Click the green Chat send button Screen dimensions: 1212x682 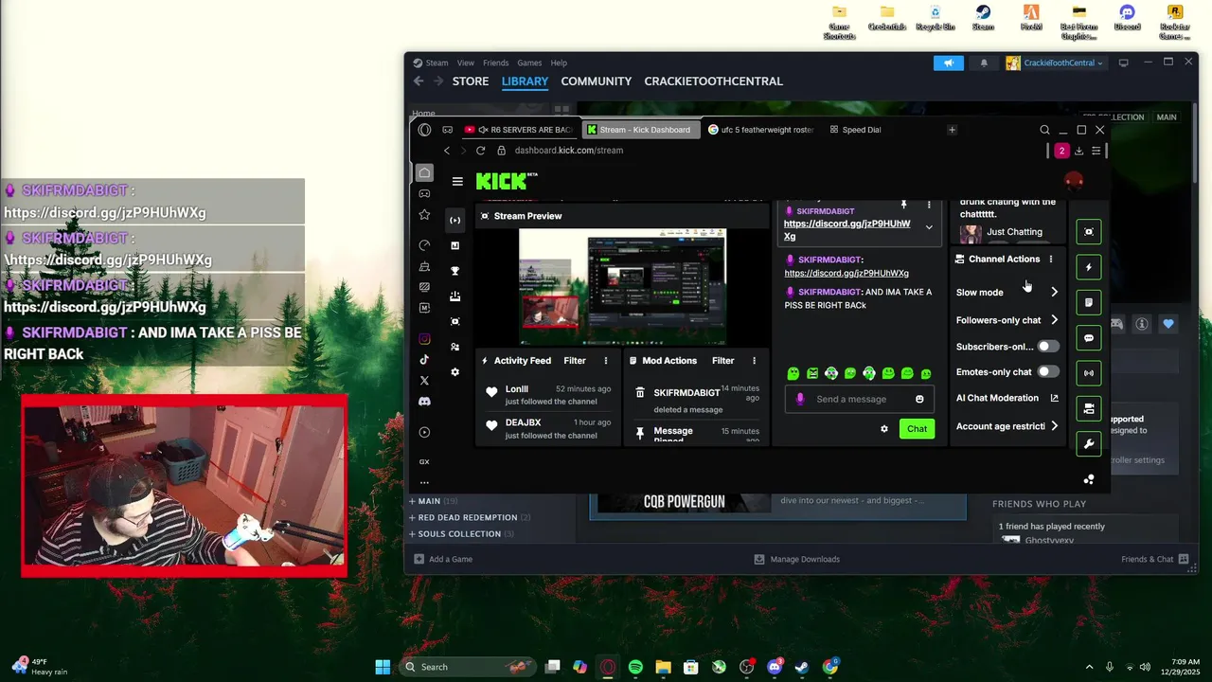pyautogui.click(x=918, y=429)
